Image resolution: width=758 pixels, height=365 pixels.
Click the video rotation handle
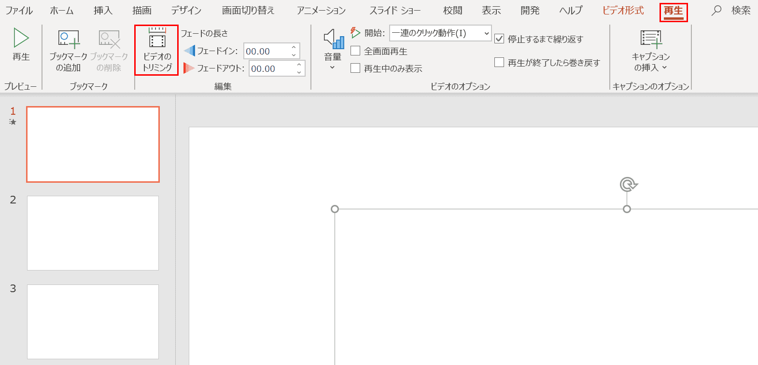coord(628,184)
